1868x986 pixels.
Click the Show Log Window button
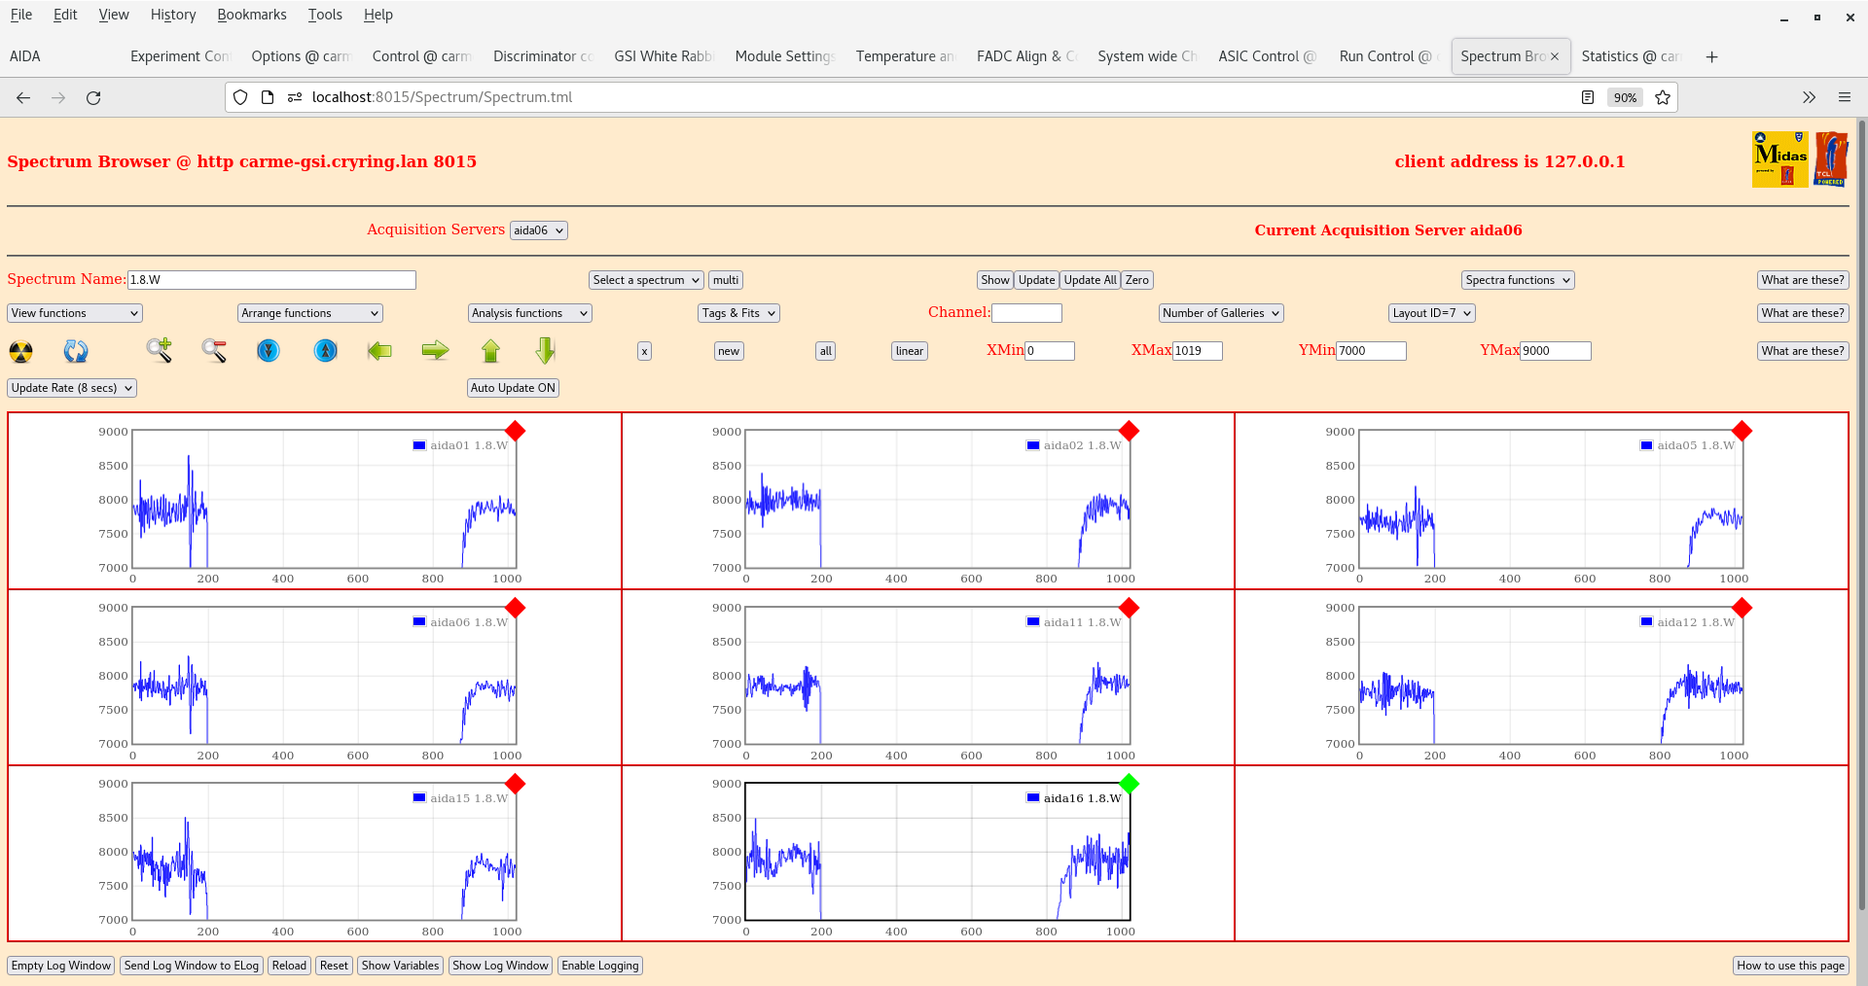click(x=500, y=966)
